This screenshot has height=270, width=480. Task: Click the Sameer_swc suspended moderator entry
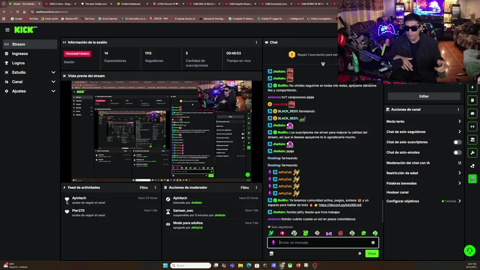pyautogui.click(x=212, y=213)
